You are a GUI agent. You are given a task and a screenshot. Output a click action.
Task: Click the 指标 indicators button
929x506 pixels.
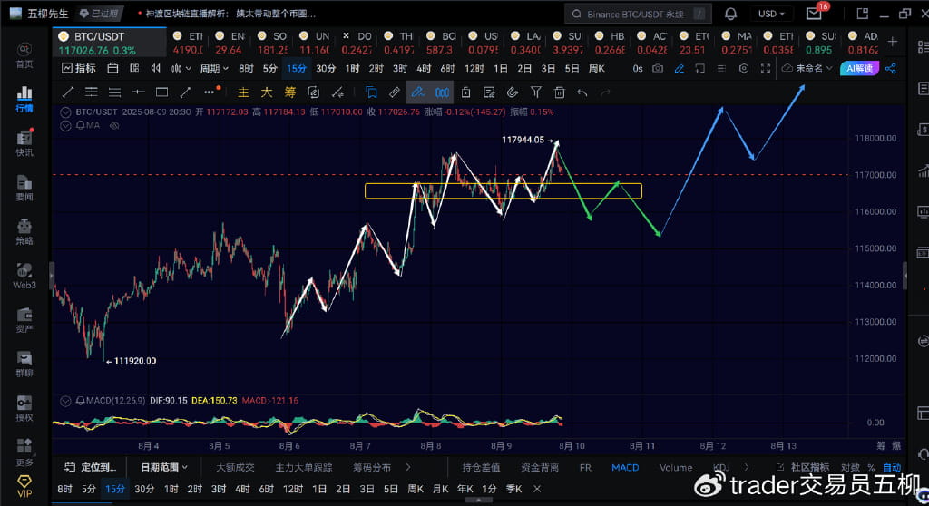[x=79, y=68]
